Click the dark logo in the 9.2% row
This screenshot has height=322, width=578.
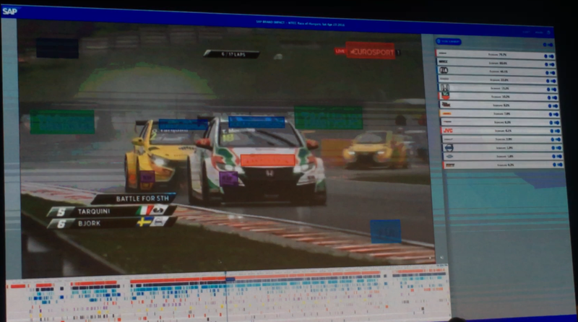tap(446, 105)
